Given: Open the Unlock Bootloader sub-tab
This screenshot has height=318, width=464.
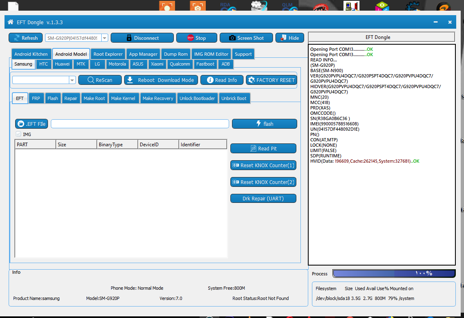Looking at the screenshot, I should point(197,98).
